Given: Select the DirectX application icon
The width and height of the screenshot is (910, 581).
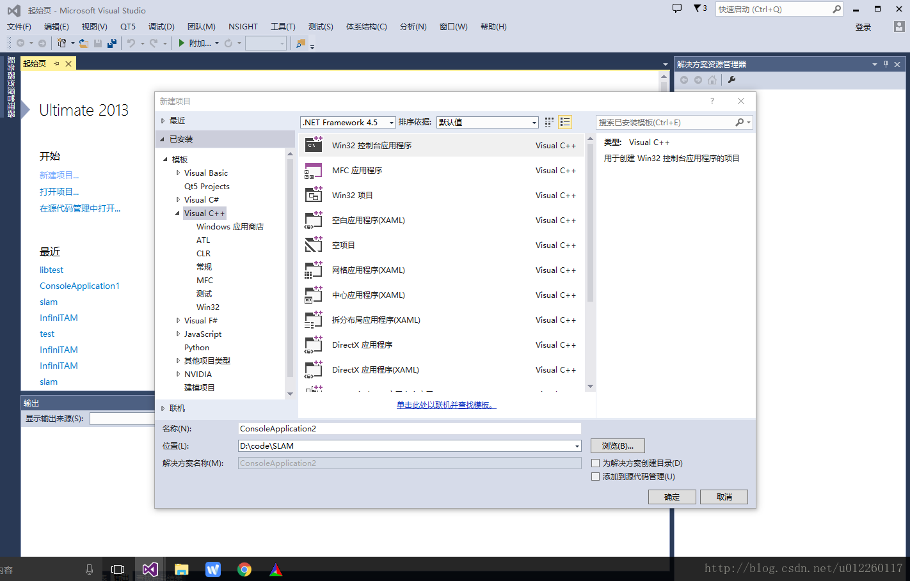Looking at the screenshot, I should pyautogui.click(x=314, y=345).
